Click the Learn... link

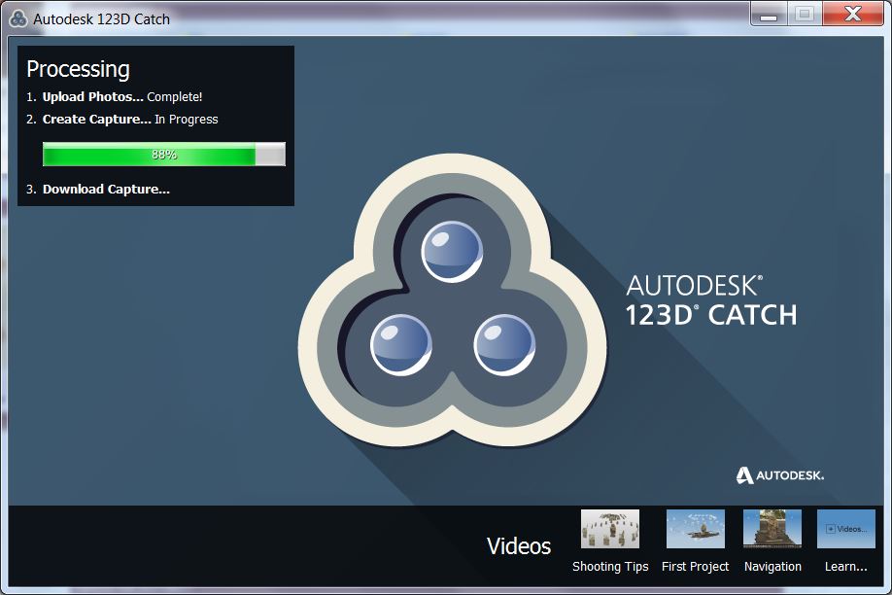pos(846,567)
